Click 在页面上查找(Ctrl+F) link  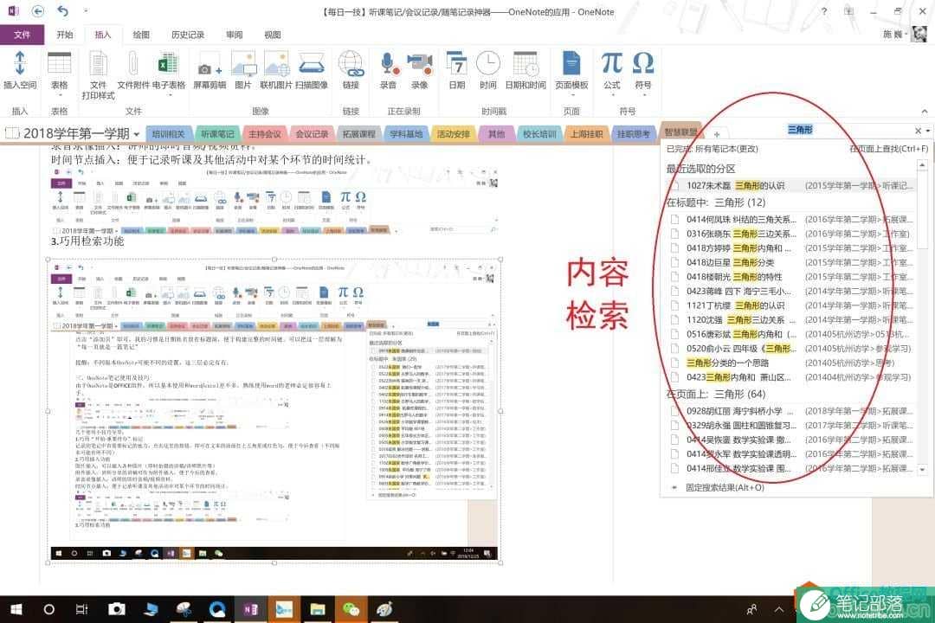[888, 149]
